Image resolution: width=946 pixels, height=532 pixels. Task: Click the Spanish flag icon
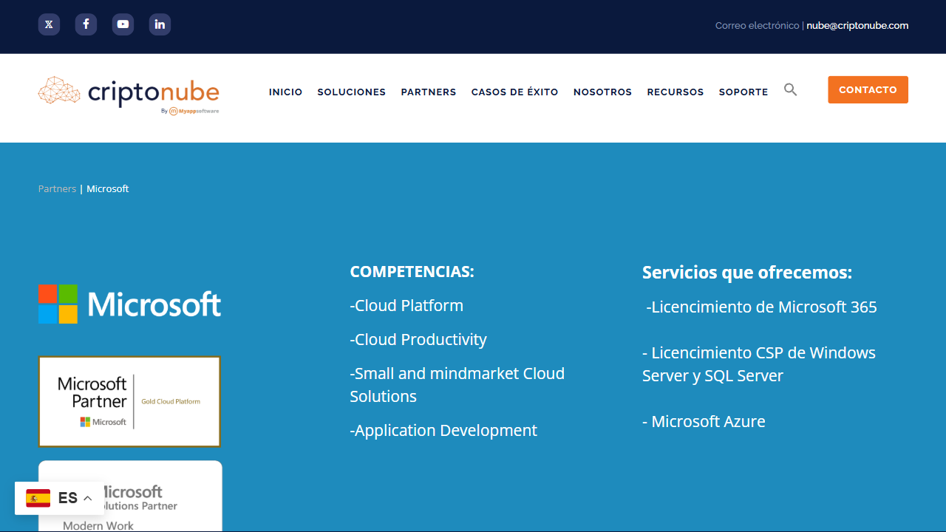click(x=38, y=498)
